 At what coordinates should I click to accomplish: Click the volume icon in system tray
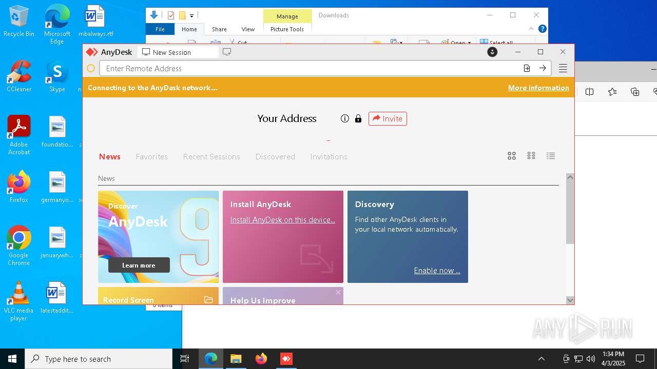591,359
